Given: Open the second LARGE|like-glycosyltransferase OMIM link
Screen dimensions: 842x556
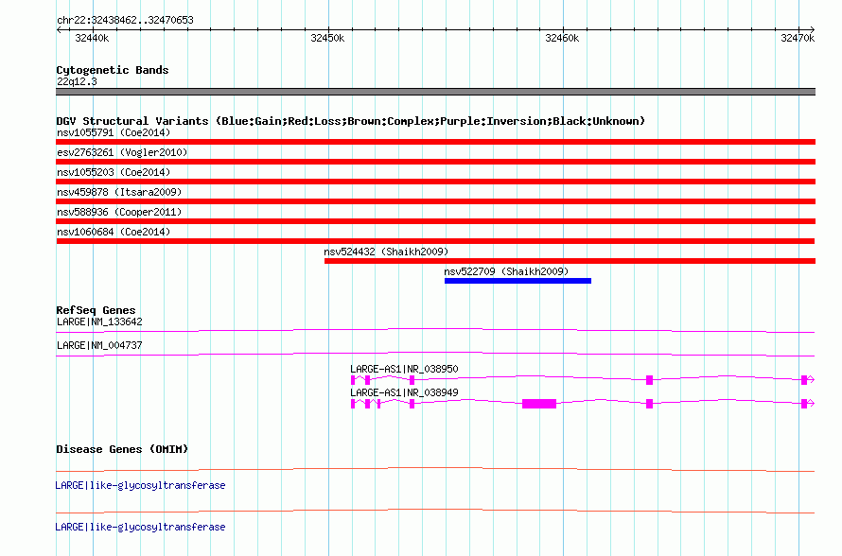Looking at the screenshot, I should coord(140,527).
